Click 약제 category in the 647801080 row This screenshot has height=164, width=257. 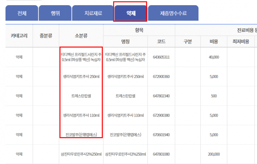point(19,154)
